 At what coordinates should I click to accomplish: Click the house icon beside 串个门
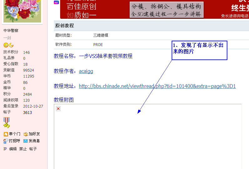pyautogui.click(x=6, y=134)
